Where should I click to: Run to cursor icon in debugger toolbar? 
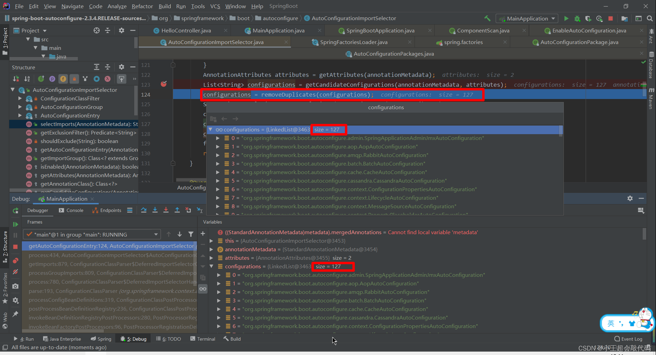tap(200, 210)
